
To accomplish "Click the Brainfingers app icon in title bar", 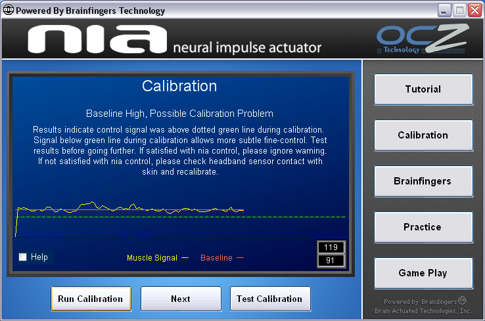I will [x=8, y=10].
